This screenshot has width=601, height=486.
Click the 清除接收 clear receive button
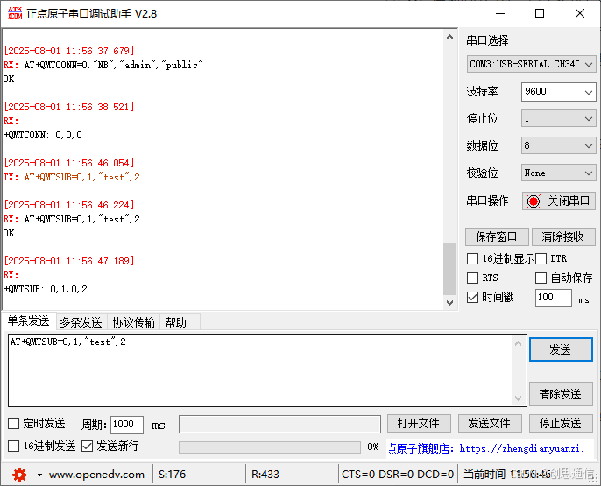click(x=563, y=236)
